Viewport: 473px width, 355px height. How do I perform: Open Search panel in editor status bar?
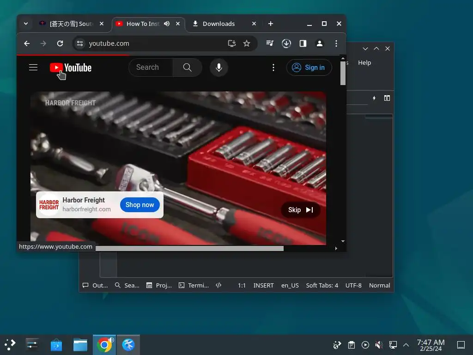click(x=127, y=285)
